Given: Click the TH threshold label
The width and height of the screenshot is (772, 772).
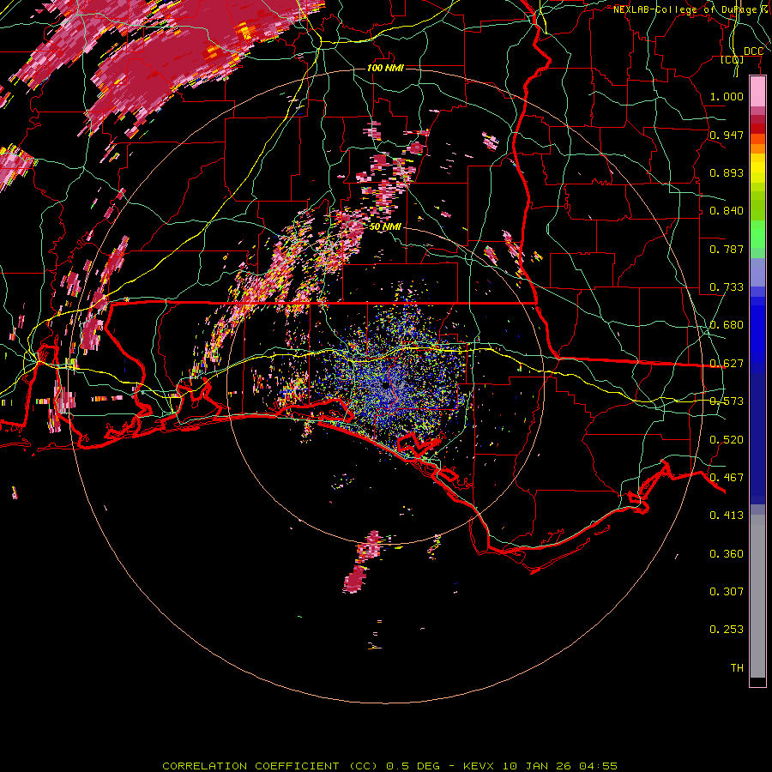Looking at the screenshot, I should (737, 668).
